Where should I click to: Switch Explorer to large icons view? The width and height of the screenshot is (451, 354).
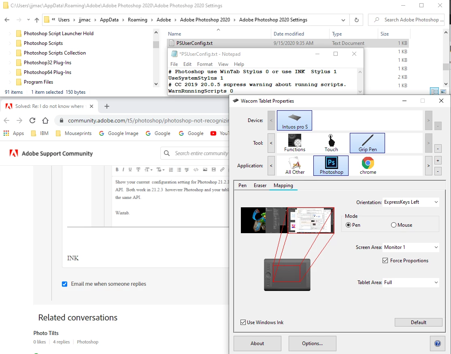(x=443, y=92)
